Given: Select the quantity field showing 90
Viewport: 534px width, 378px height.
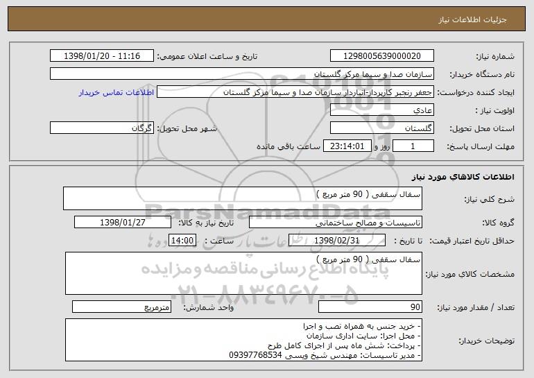Looking at the screenshot, I should [x=370, y=307].
